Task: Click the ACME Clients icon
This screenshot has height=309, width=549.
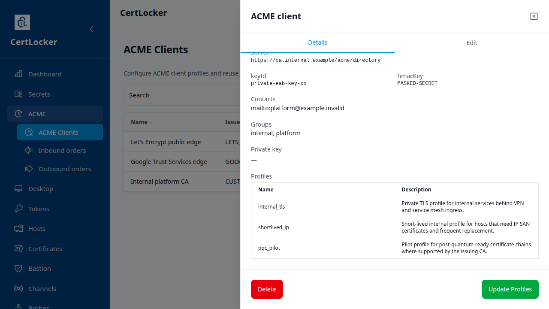Action: 29,132
